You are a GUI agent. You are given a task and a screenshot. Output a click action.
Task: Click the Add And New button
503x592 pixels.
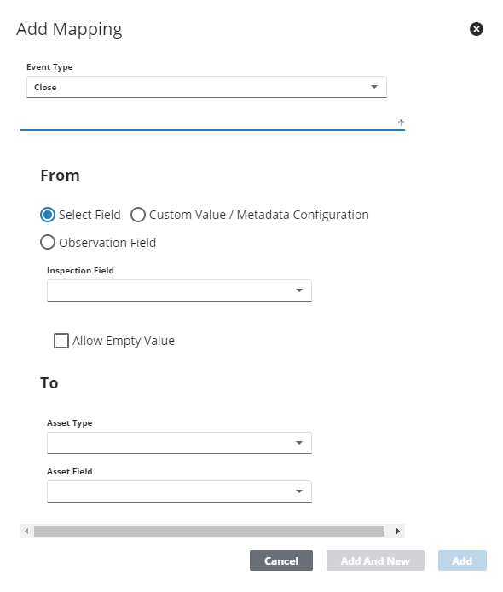coord(375,560)
